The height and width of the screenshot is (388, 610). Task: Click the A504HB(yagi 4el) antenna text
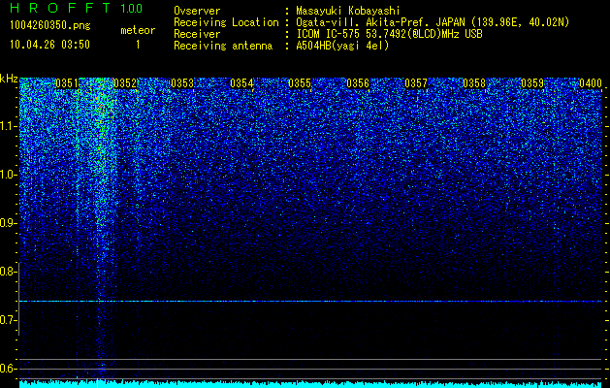click(342, 46)
